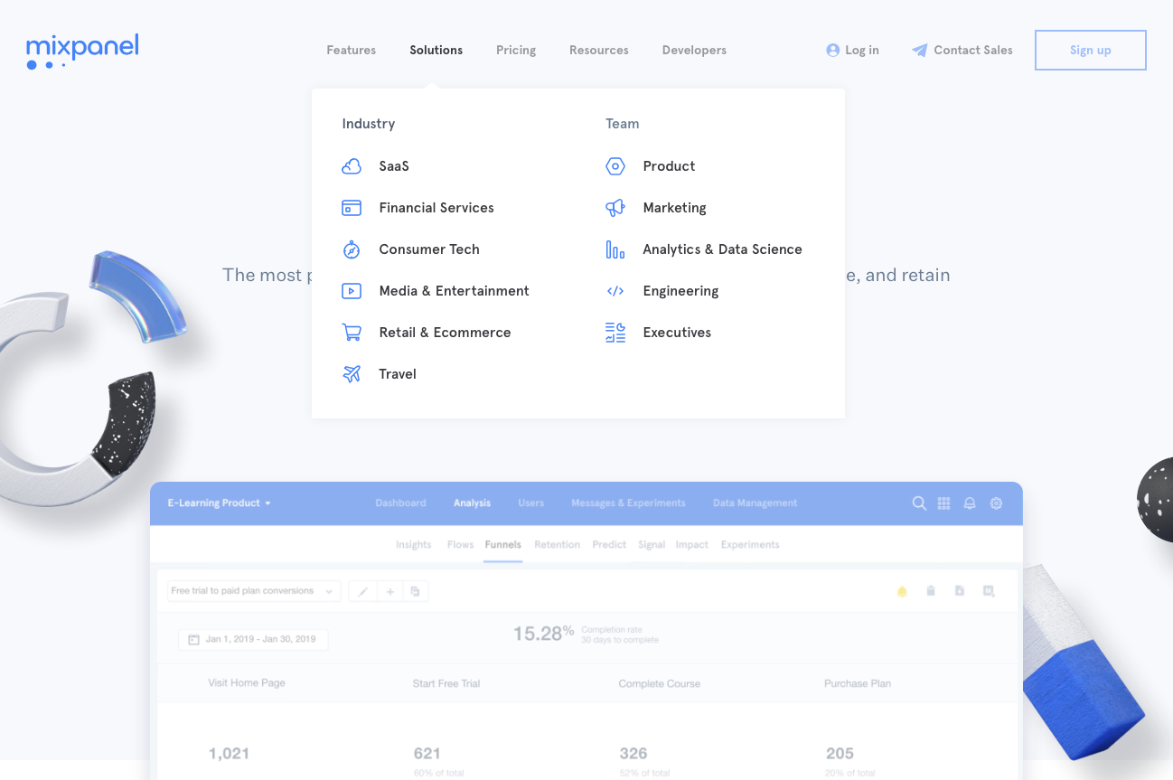Click the Purchase Plan funnel step
1173x780 pixels.
[x=858, y=684]
